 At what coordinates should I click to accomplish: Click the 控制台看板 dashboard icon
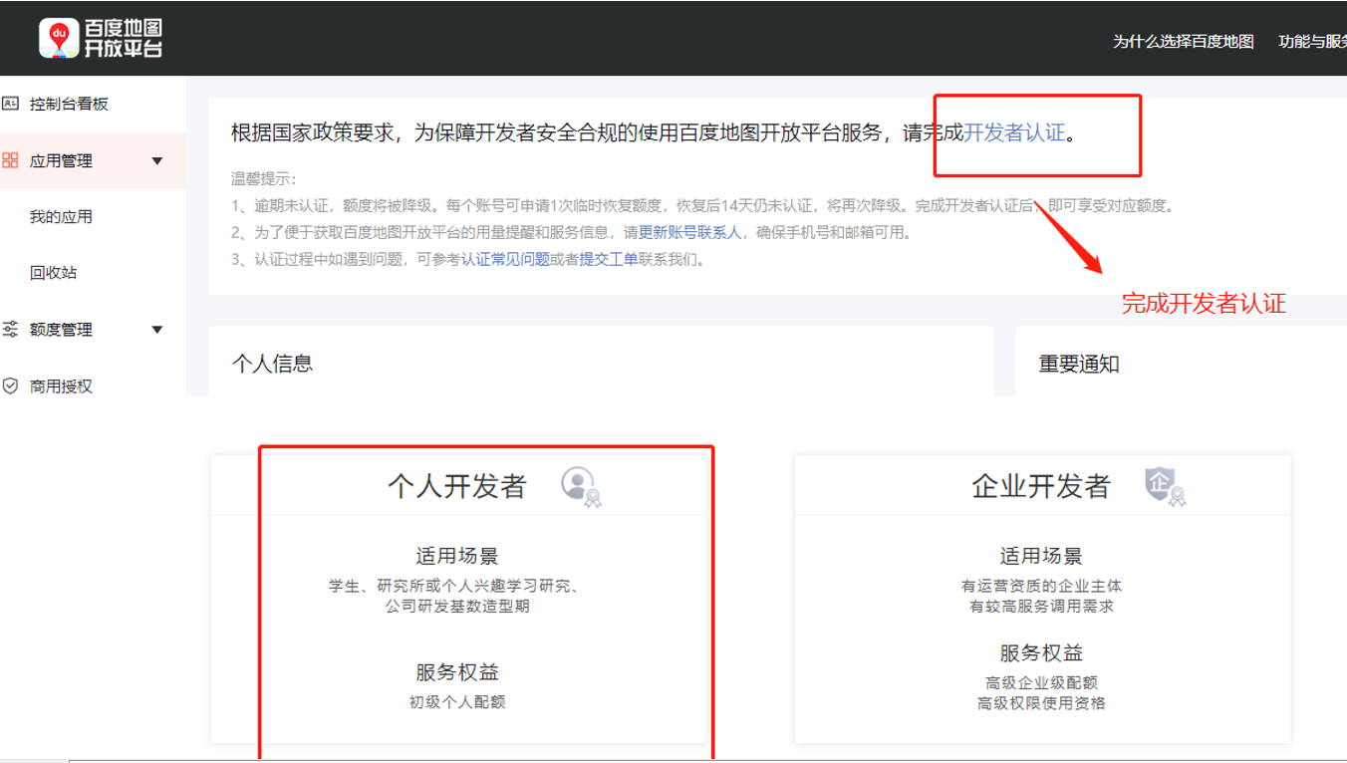11,103
